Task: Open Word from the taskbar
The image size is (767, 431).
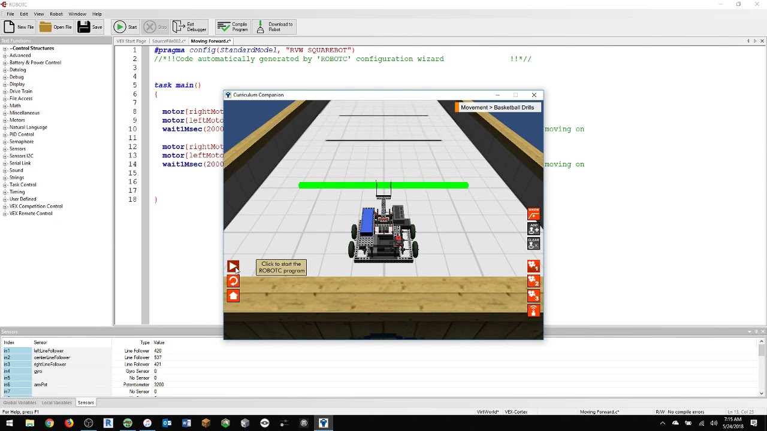Action: pyautogui.click(x=186, y=423)
